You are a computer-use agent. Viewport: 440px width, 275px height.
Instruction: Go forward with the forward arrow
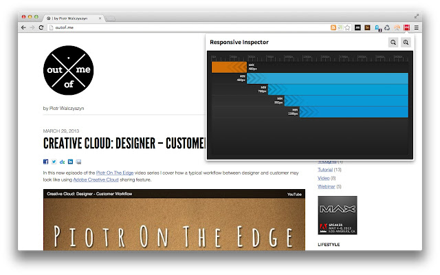(x=32, y=27)
